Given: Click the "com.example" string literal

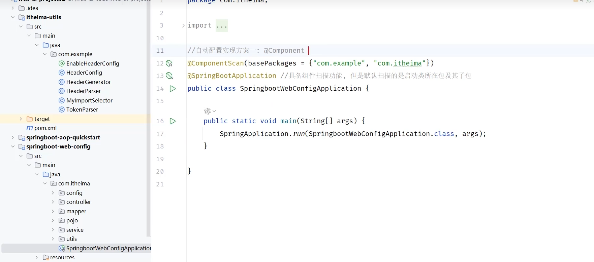Looking at the screenshot, I should [x=339, y=63].
